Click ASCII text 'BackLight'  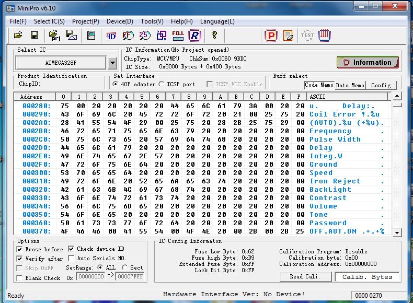point(330,190)
